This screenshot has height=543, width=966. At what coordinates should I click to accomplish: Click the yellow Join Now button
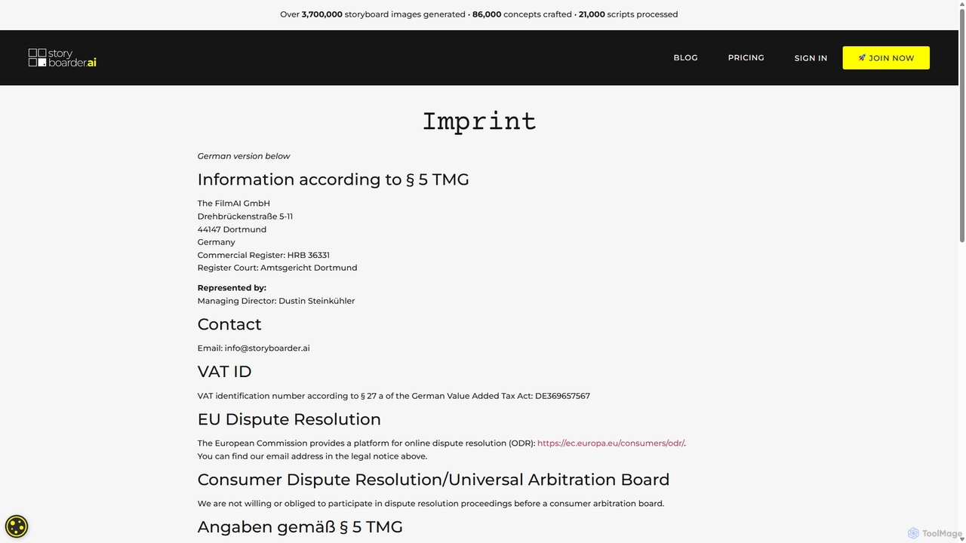point(886,58)
